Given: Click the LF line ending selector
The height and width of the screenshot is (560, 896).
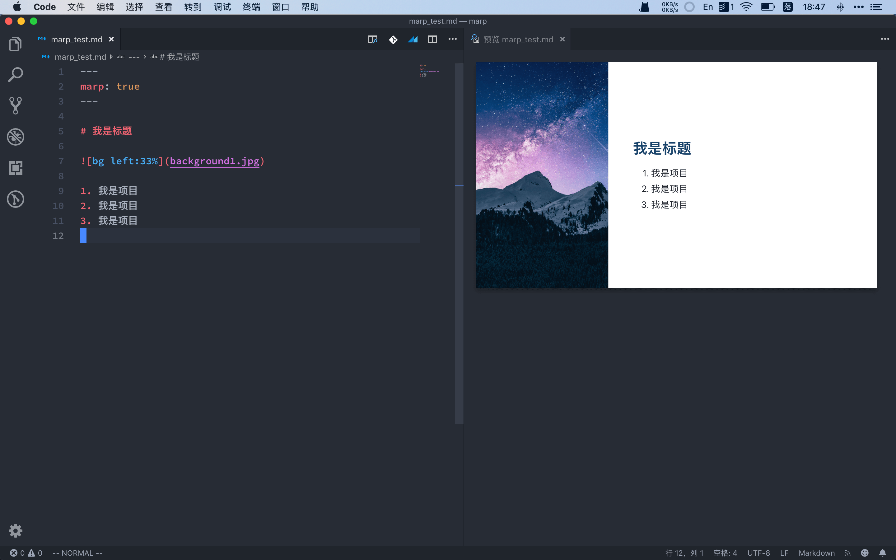Looking at the screenshot, I should click(784, 553).
